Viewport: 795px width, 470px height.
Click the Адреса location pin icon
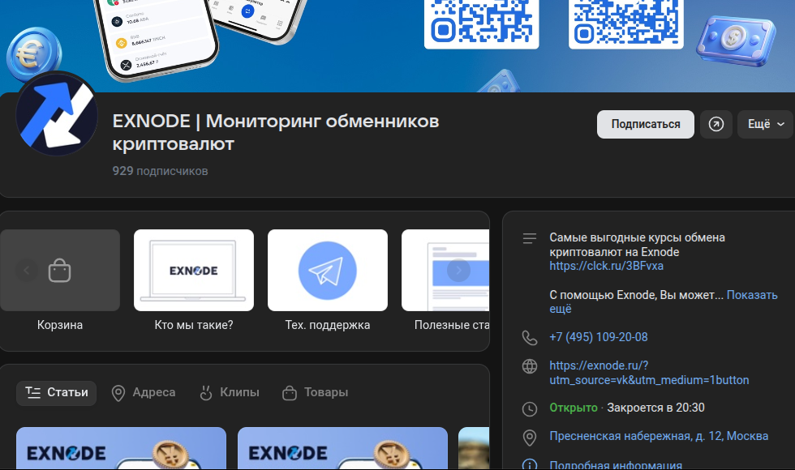tap(118, 393)
